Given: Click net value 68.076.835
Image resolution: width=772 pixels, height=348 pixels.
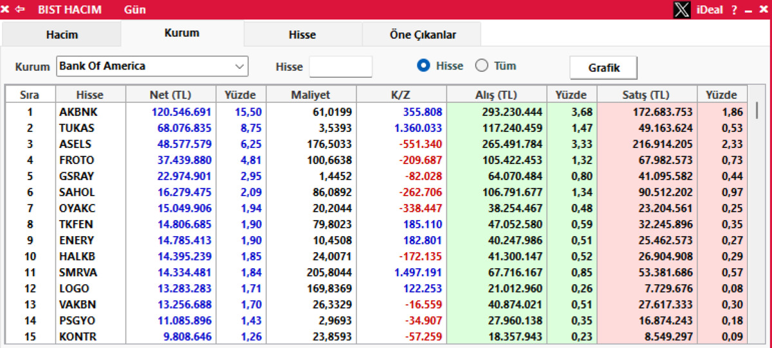Looking at the screenshot, I should 184,128.
